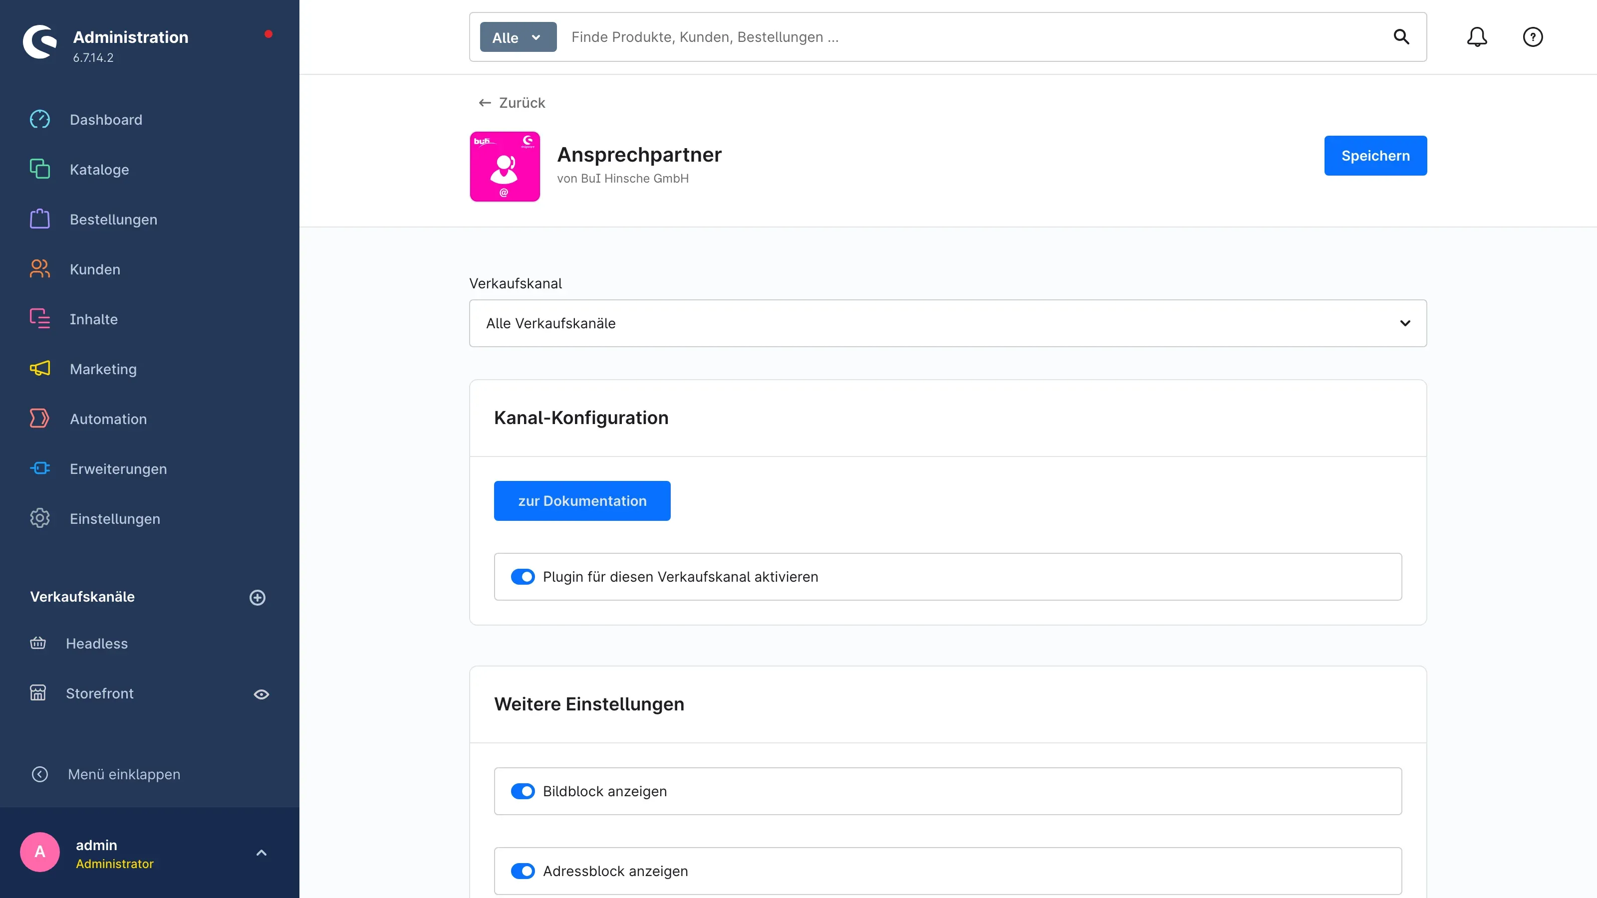The height and width of the screenshot is (898, 1597).
Task: Open the Alle search filter dropdown
Action: [x=519, y=37]
